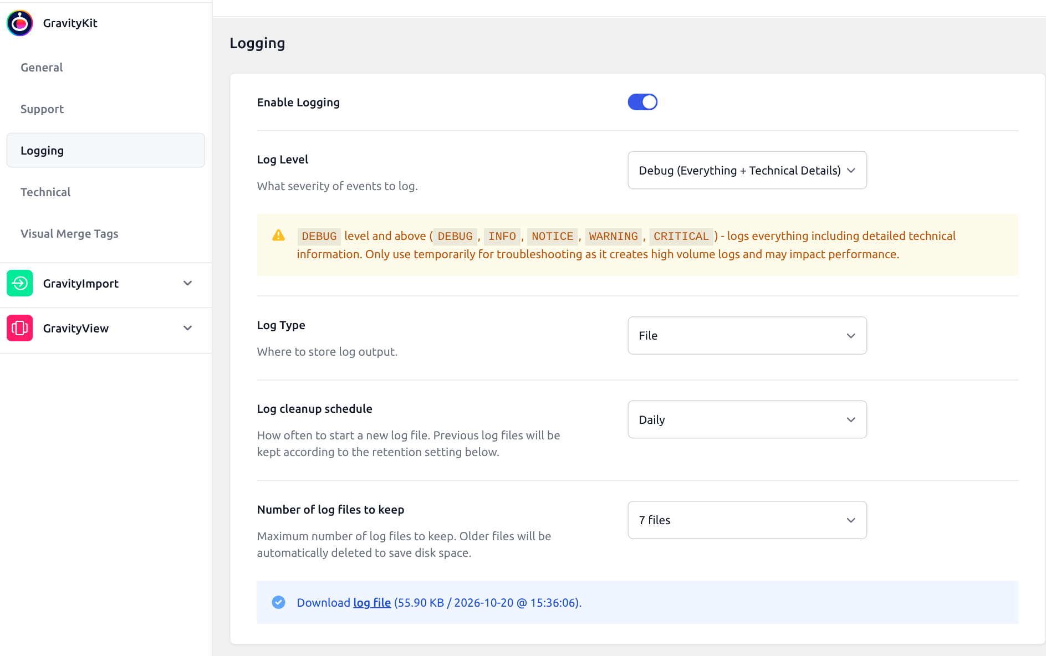Click the Log Type label
Screen dimensions: 1046x656
[x=281, y=325]
